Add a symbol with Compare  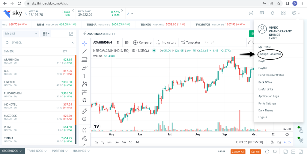click(142, 43)
